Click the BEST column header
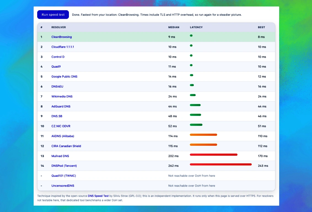The height and width of the screenshot is (212, 312). coord(262,27)
